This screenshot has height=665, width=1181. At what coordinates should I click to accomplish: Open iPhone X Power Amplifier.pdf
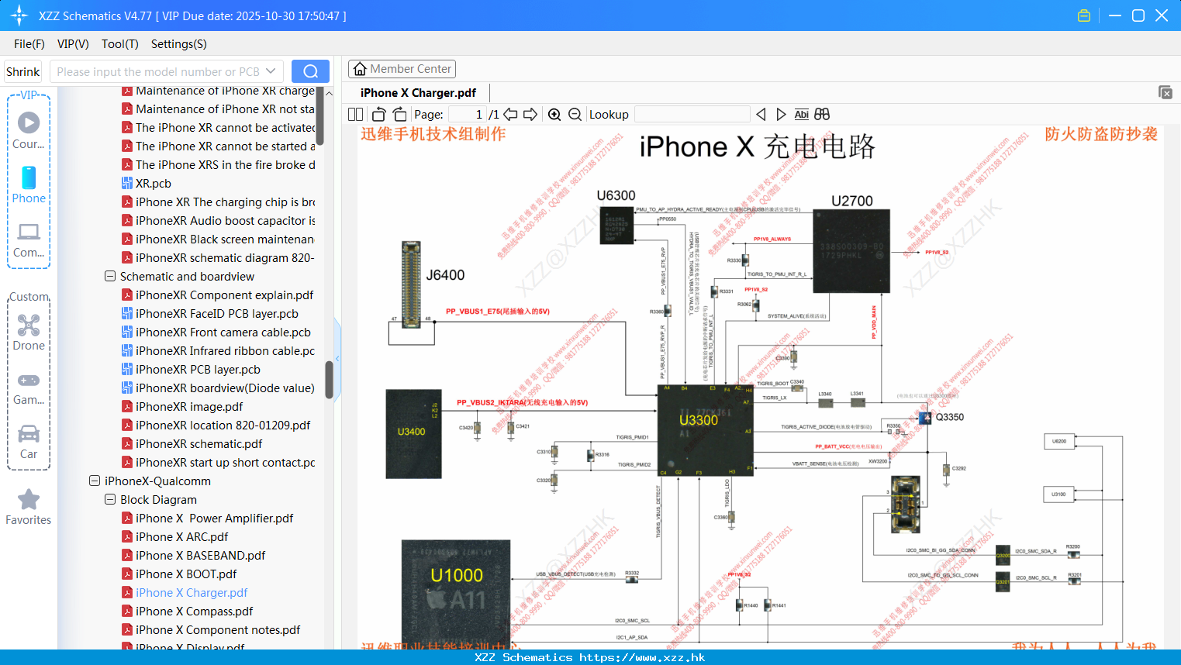pos(215,518)
